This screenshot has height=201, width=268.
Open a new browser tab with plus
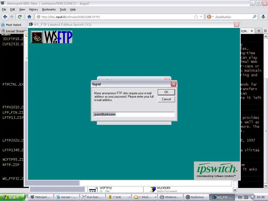pyautogui.click(x=259, y=31)
